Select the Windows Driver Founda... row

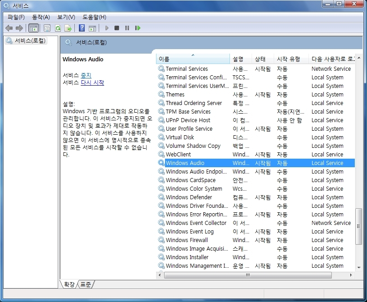click(x=256, y=206)
